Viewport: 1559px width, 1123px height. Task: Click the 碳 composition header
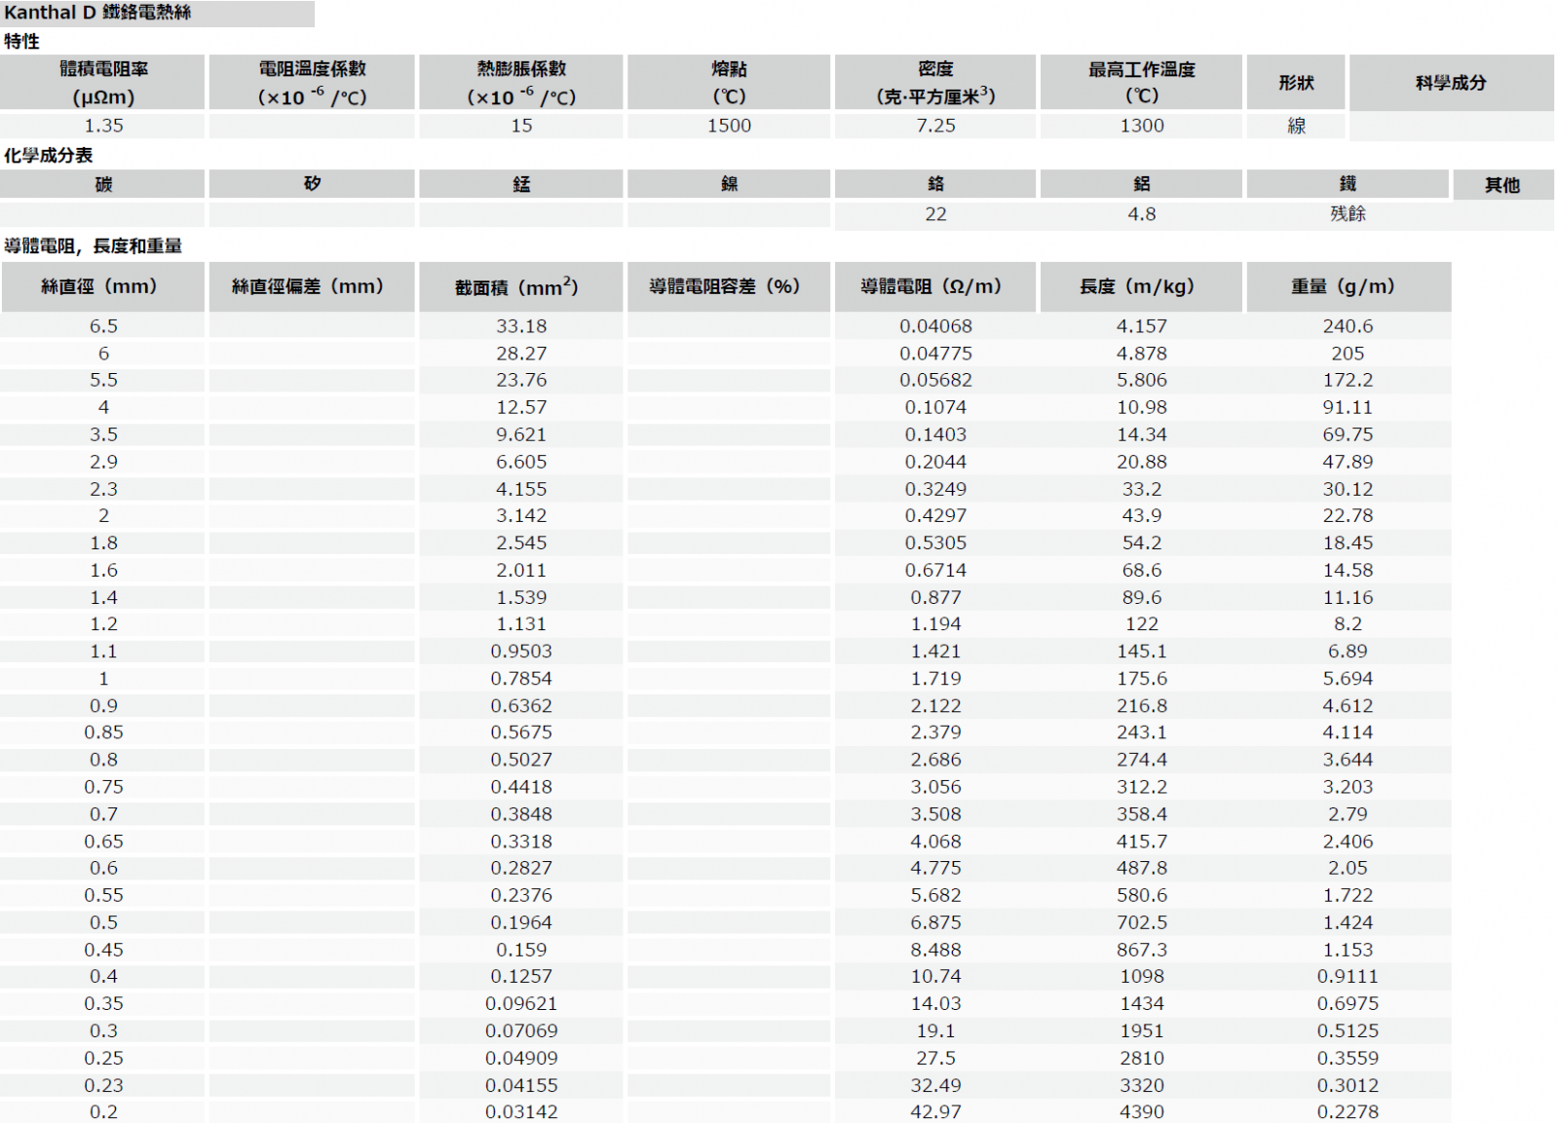[x=103, y=184]
